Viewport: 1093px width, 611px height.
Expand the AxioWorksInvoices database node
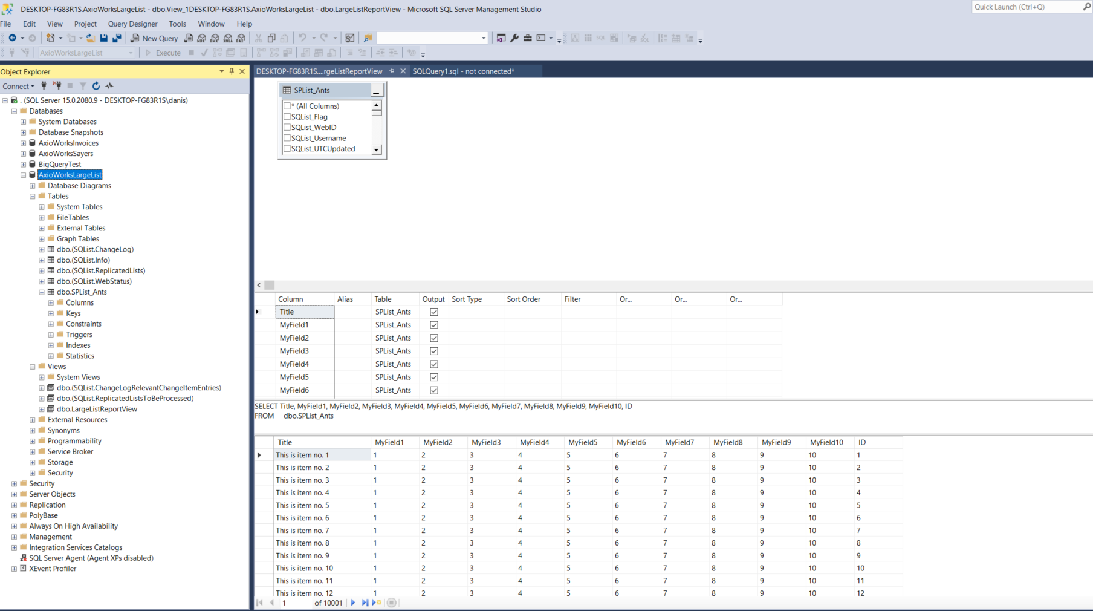pyautogui.click(x=23, y=143)
